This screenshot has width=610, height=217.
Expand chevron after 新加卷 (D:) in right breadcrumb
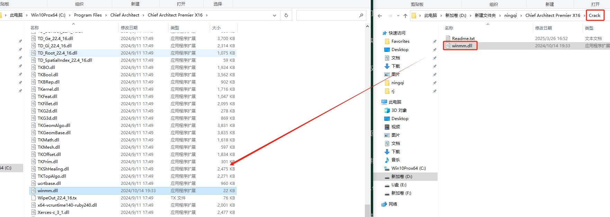click(470, 16)
